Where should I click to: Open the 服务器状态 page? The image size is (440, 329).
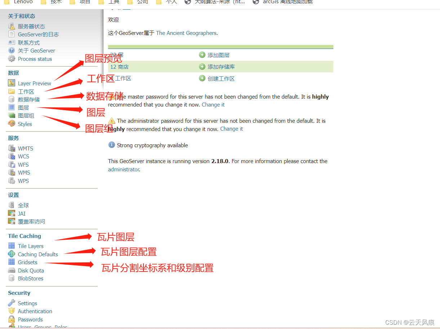click(31, 26)
